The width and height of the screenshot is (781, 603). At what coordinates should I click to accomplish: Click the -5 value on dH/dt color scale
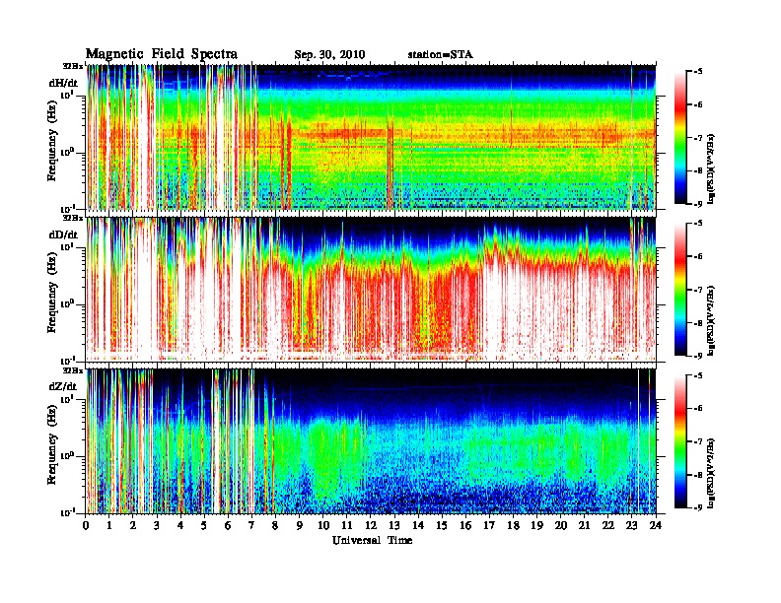click(x=697, y=72)
